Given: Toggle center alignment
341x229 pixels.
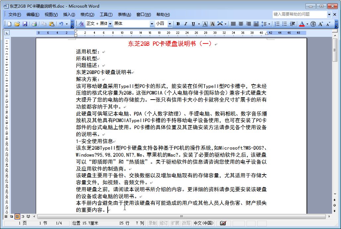Looking at the screenshot, I should click(241, 24).
